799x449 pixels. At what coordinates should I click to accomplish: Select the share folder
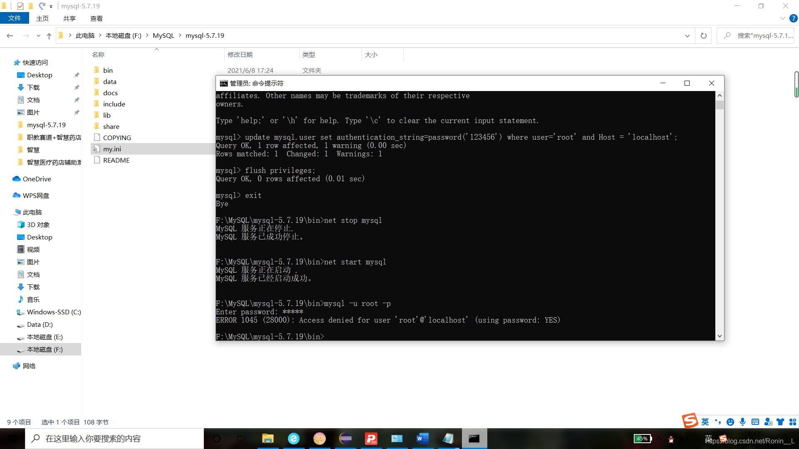(111, 126)
